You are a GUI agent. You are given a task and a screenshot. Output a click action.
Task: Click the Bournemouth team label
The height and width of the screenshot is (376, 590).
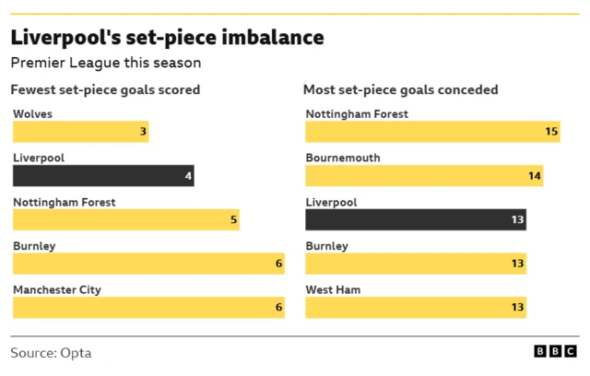343,159
